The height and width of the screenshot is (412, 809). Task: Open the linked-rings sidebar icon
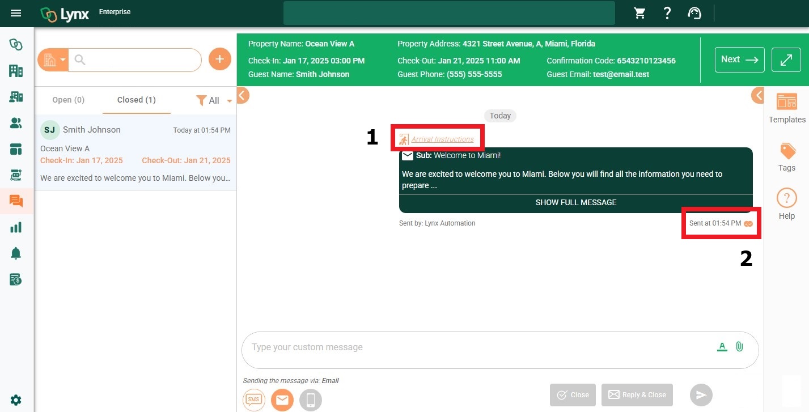[x=16, y=45]
